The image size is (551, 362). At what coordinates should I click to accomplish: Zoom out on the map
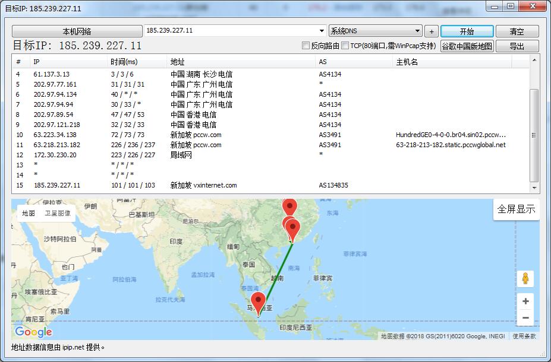pos(525,318)
